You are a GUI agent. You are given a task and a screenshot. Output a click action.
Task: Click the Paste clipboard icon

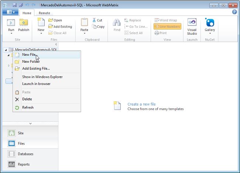point(84,23)
